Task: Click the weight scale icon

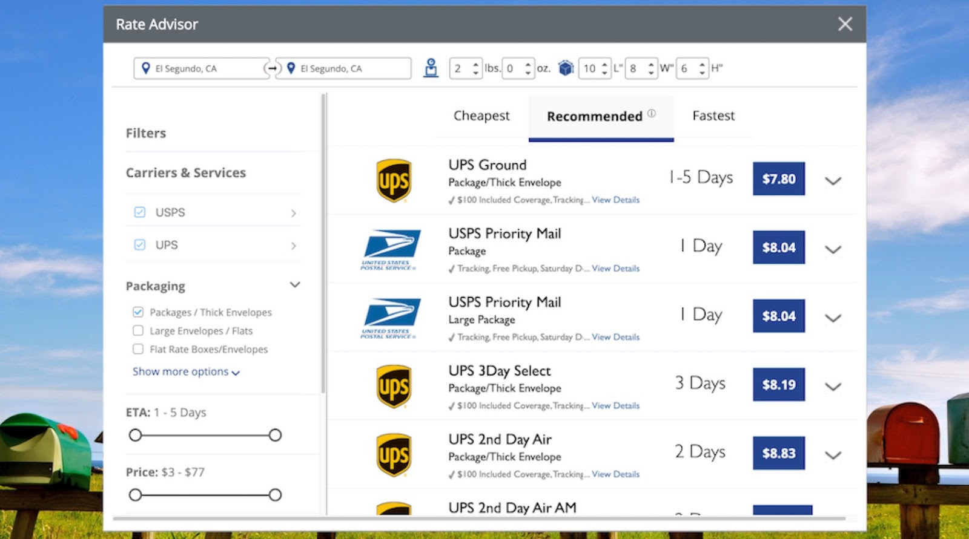Action: point(431,68)
